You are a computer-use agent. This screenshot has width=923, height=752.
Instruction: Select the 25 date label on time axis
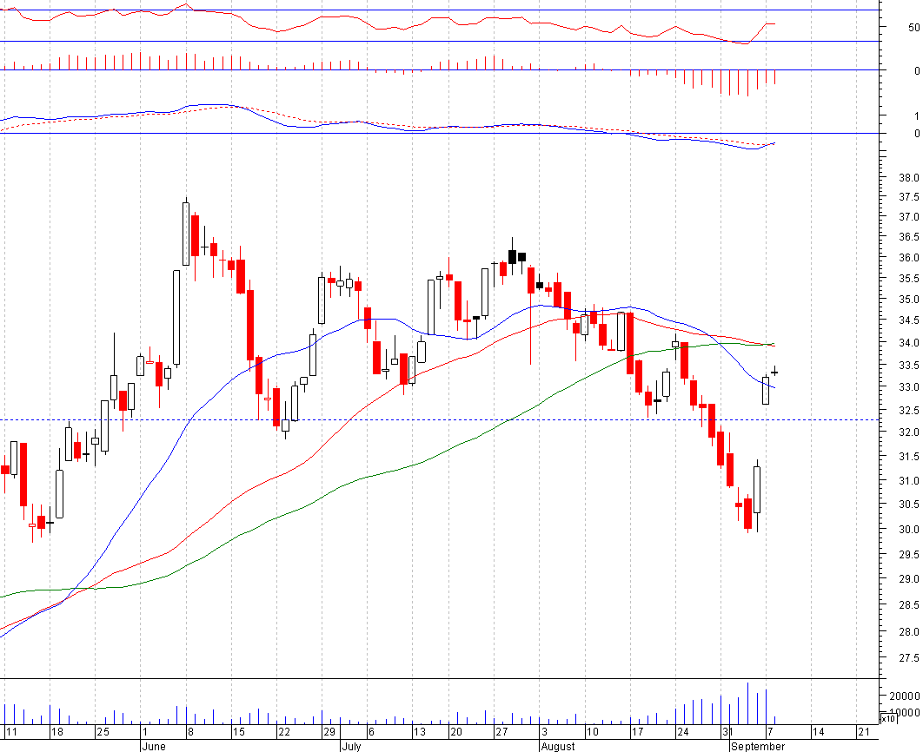click(x=103, y=732)
